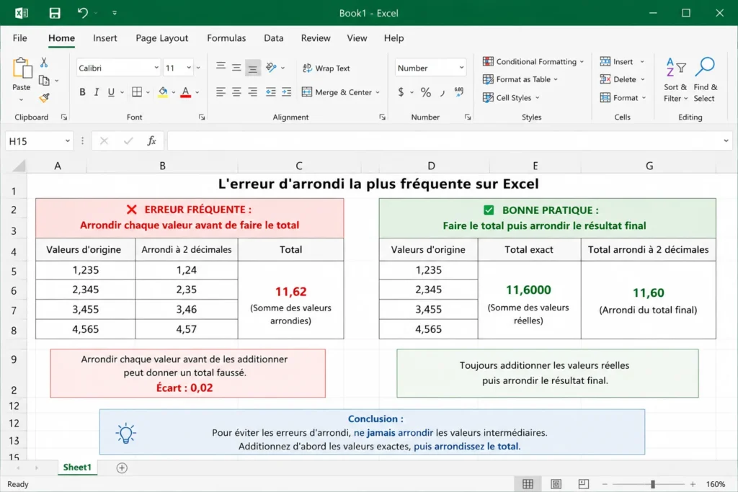Toggle Italic formatting

pos(97,92)
